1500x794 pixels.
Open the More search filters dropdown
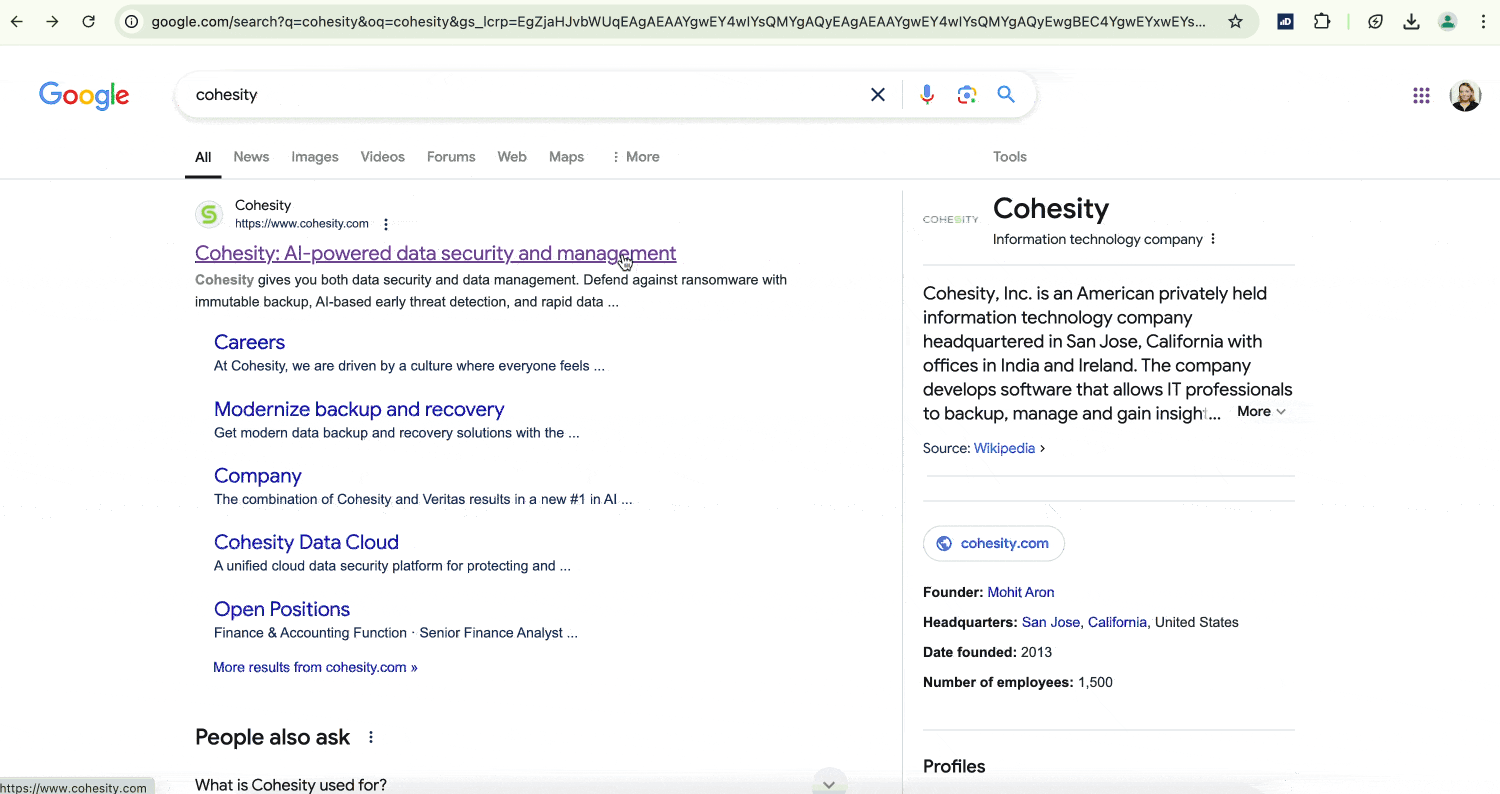[636, 156]
